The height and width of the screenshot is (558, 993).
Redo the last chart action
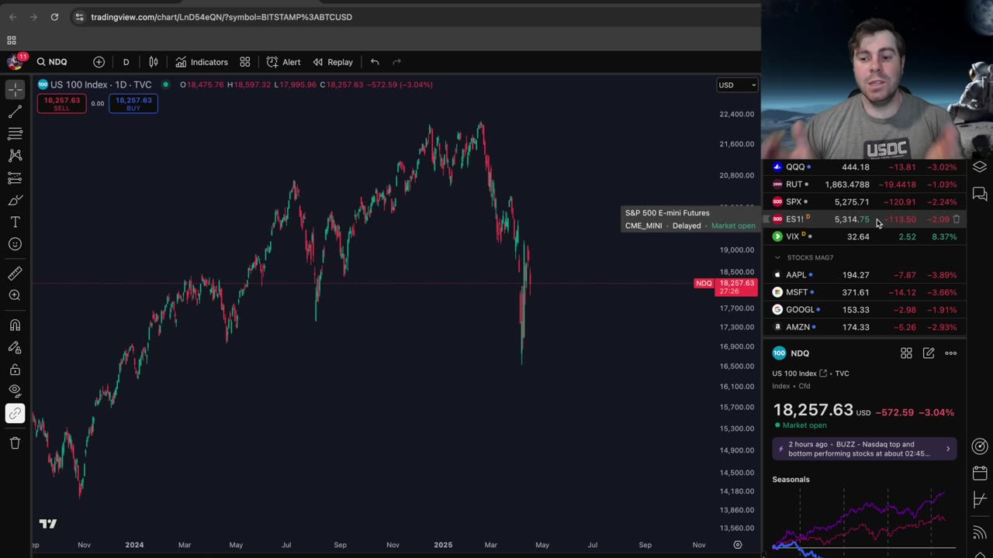point(396,62)
